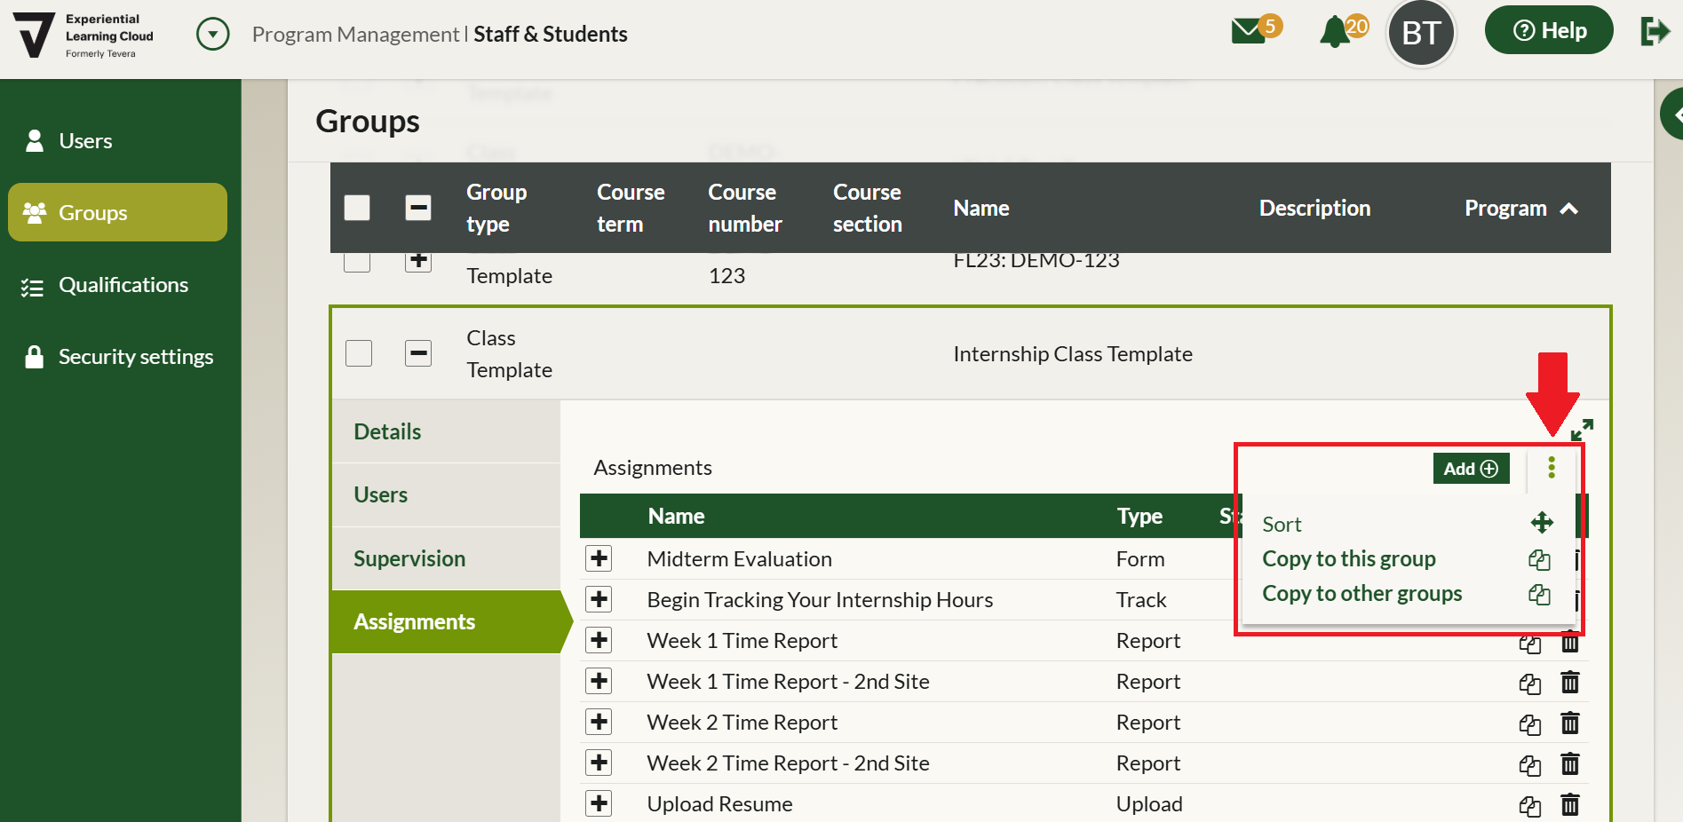Click the three-dot more options icon

pyautogui.click(x=1552, y=468)
